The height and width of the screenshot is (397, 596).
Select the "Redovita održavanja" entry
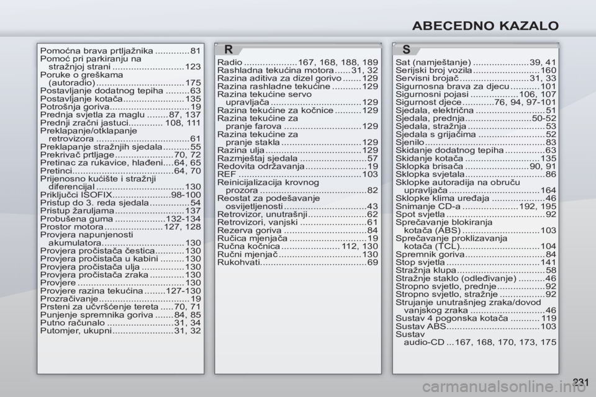point(297,166)
